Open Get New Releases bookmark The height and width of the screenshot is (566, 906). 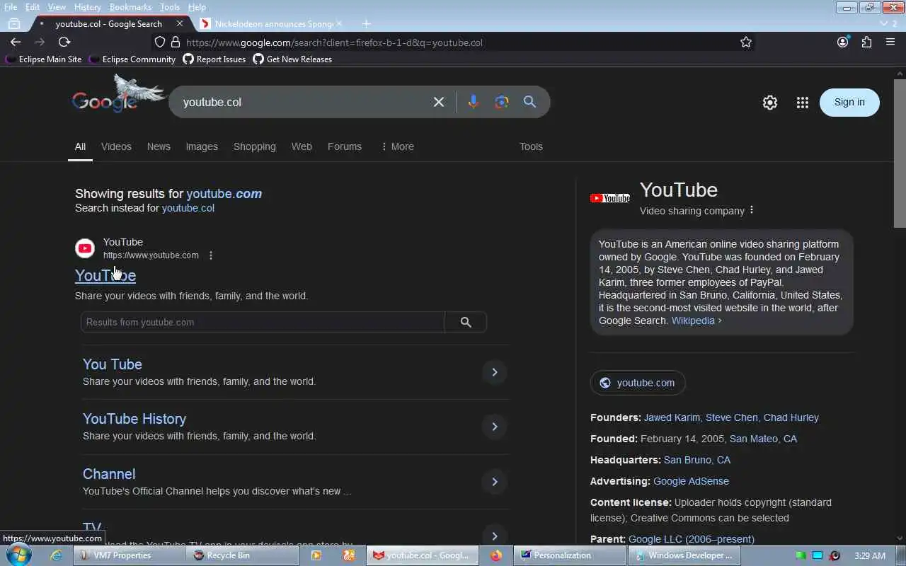click(x=292, y=59)
